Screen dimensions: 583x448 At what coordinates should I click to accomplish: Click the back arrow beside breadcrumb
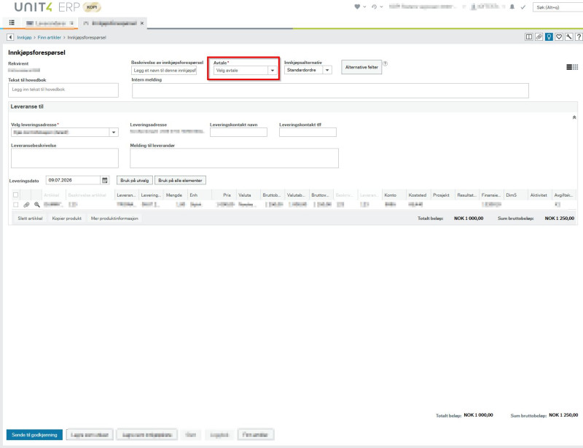coord(10,37)
